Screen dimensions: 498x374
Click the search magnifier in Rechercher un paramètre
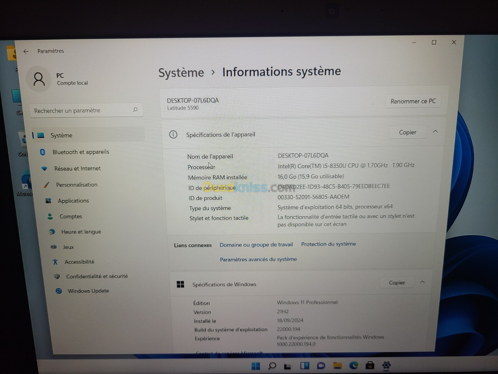(135, 110)
